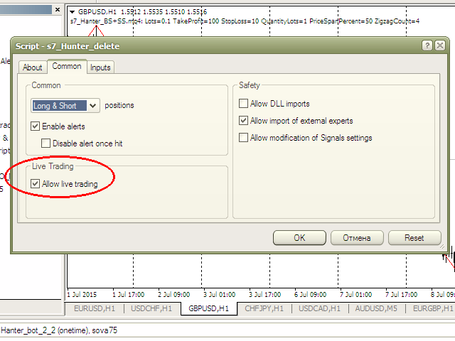This screenshot has width=455, height=341.
Task: Toggle the Enable alerts checkbox
Action: pos(35,126)
